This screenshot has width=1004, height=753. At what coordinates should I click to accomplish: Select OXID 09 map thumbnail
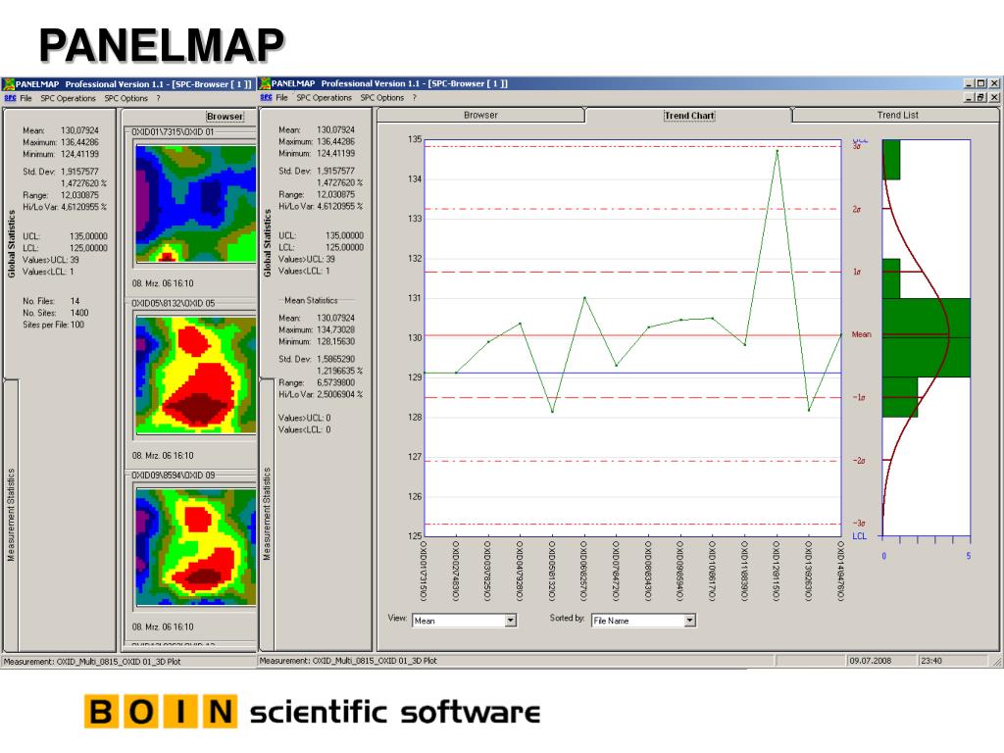coord(196,547)
